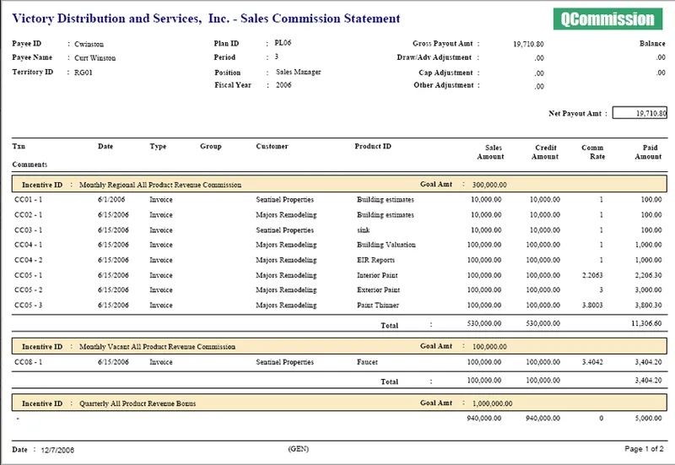675x465 pixels.
Task: Click the report title Sales Commission Statement
Action: tap(321, 19)
